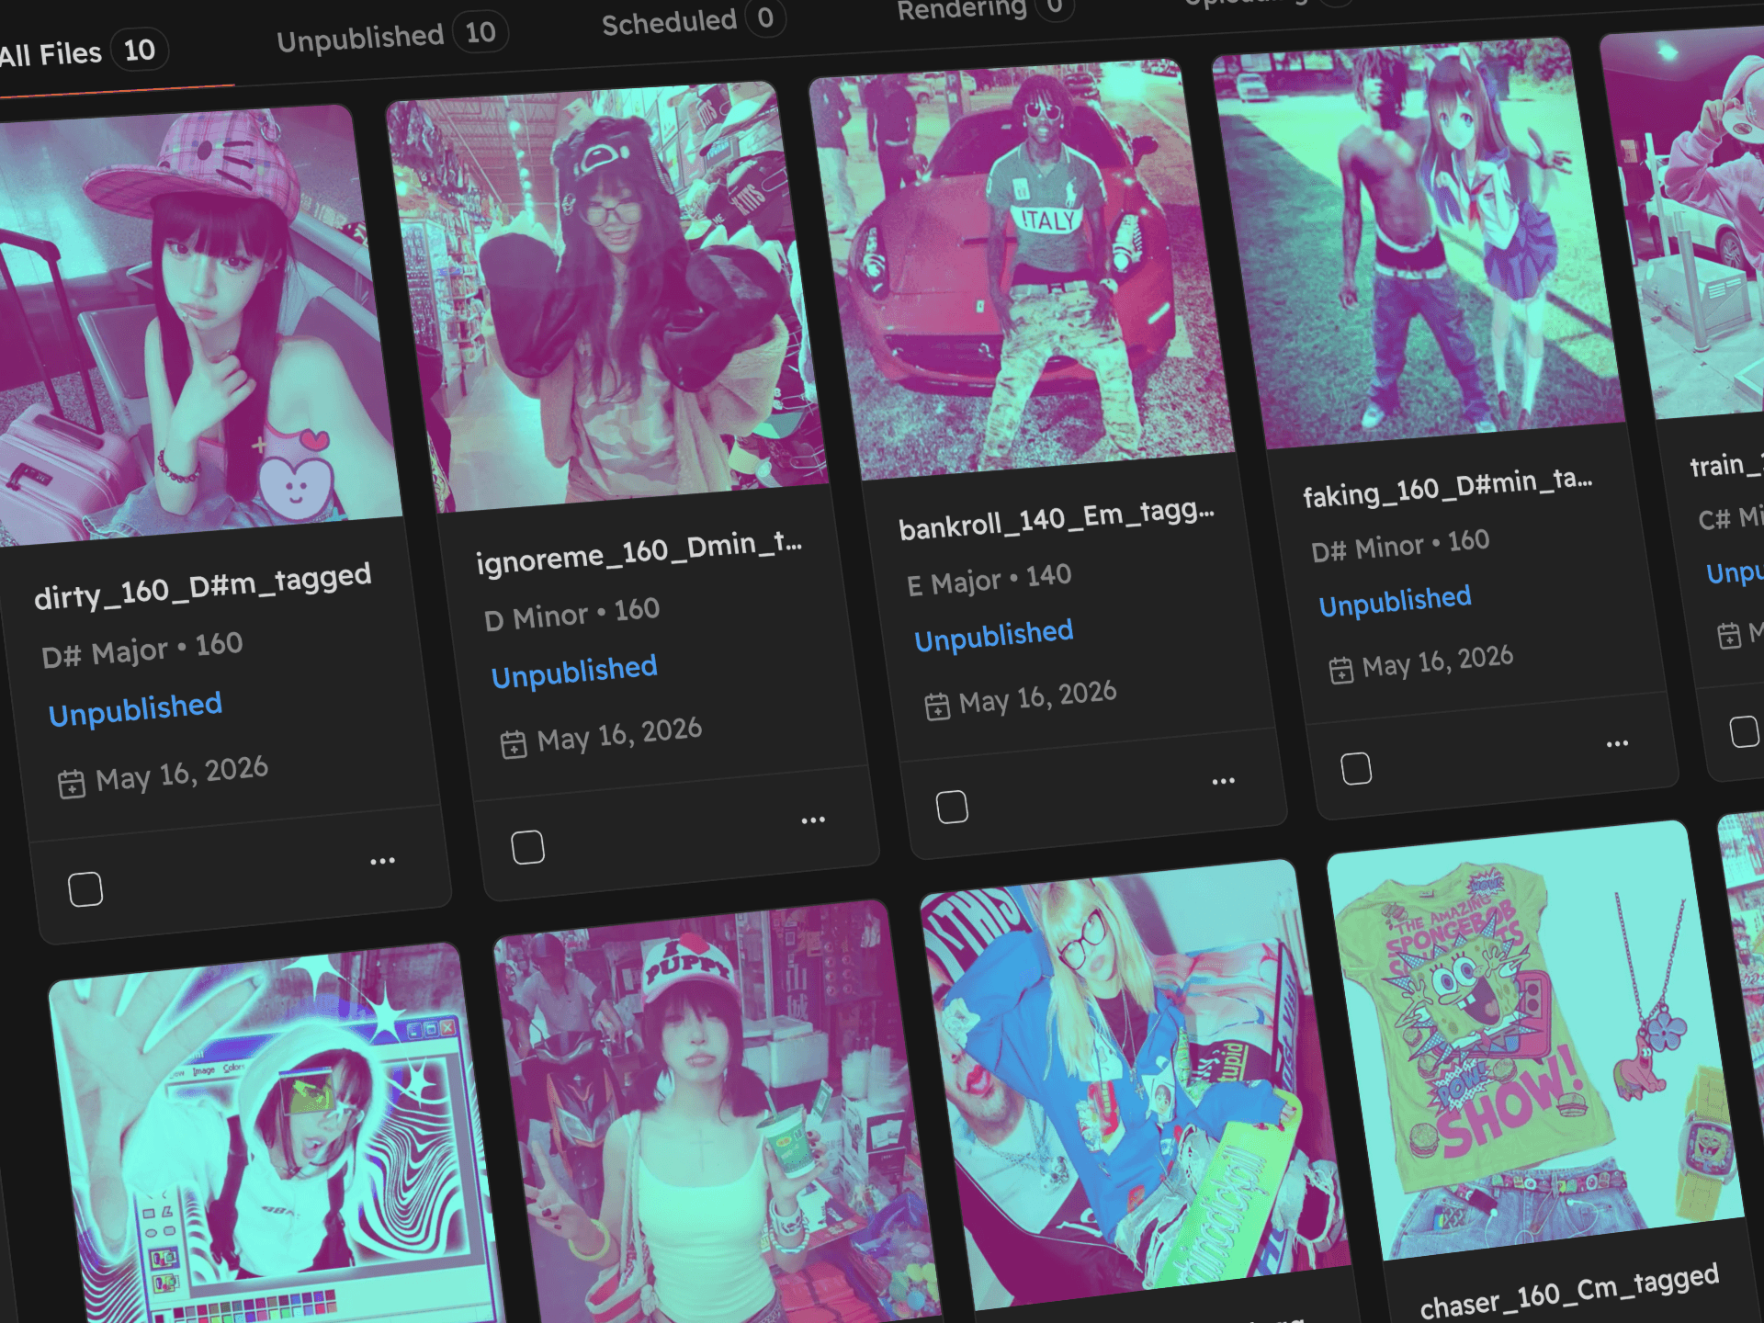Viewport: 1764px width, 1323px height.
Task: Tick the checkbox on the ignoreme_160_Dmin card
Action: tap(527, 847)
